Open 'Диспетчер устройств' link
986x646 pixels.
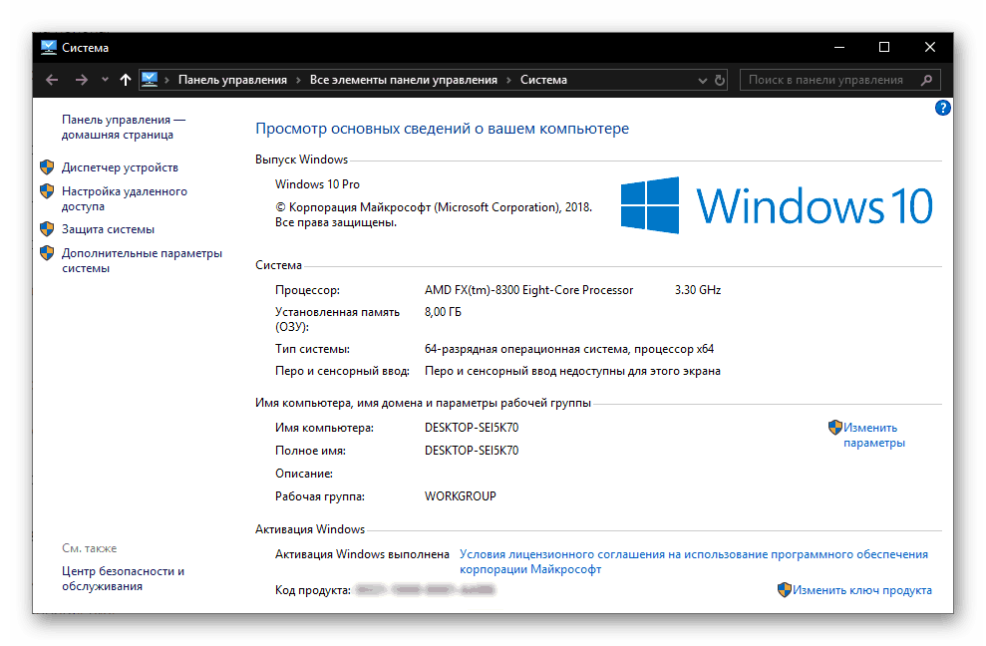(120, 167)
